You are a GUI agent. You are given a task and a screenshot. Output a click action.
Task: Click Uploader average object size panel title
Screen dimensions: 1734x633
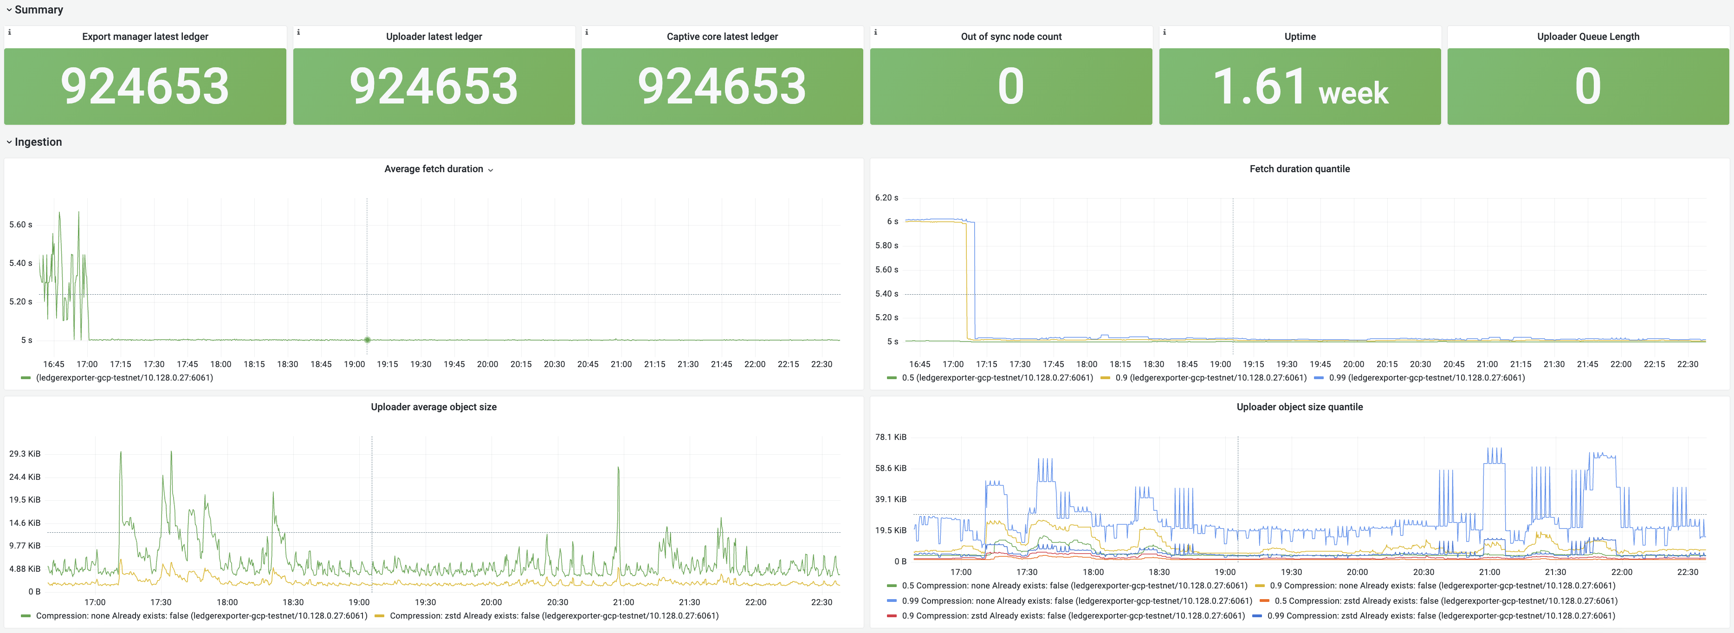(433, 407)
